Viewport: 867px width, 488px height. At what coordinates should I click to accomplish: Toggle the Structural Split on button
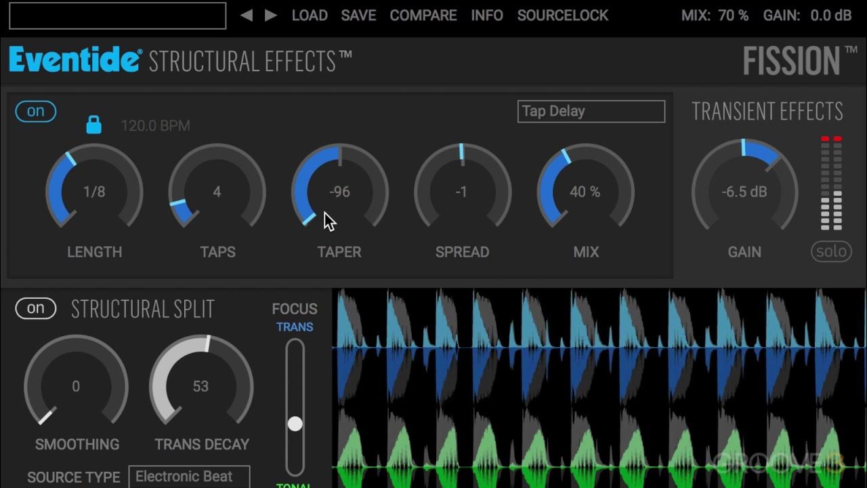36,308
